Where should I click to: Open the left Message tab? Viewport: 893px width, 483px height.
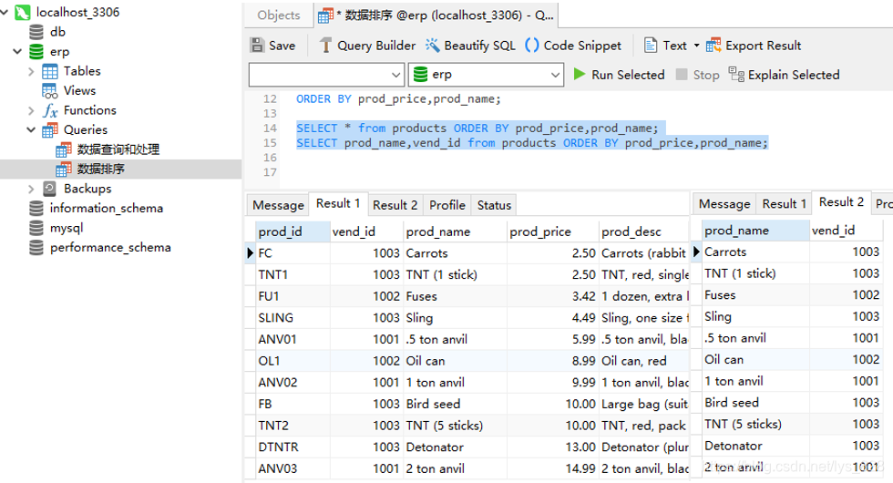pos(278,205)
